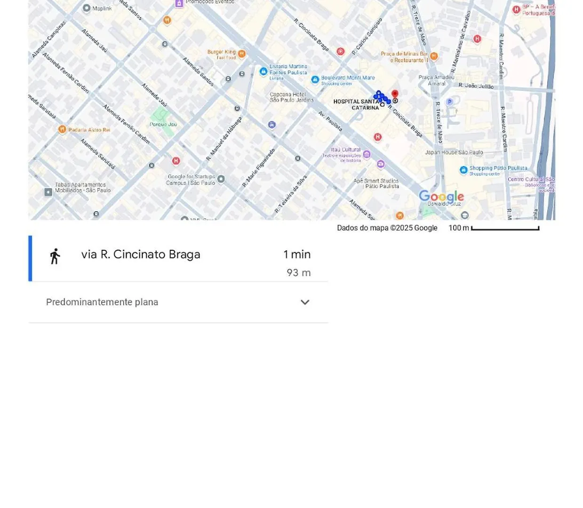Screen dimensions: 583x508
Task: Click hospital marker on Av. Paulista below Santa Catarina
Action: [x=377, y=137]
